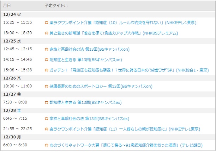Click TV icon beside ものづくりネットワーク大賞
Image resolution: width=216 pixels, height=152 pixels.
point(47,145)
